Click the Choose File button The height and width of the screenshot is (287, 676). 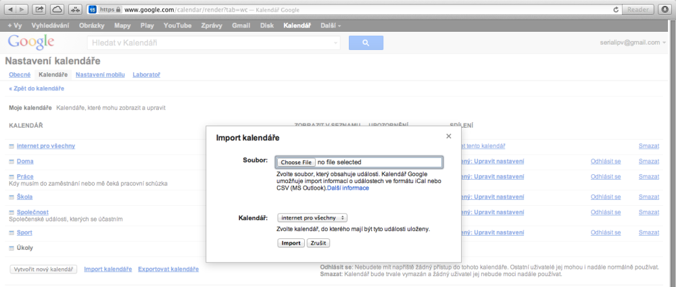point(296,163)
